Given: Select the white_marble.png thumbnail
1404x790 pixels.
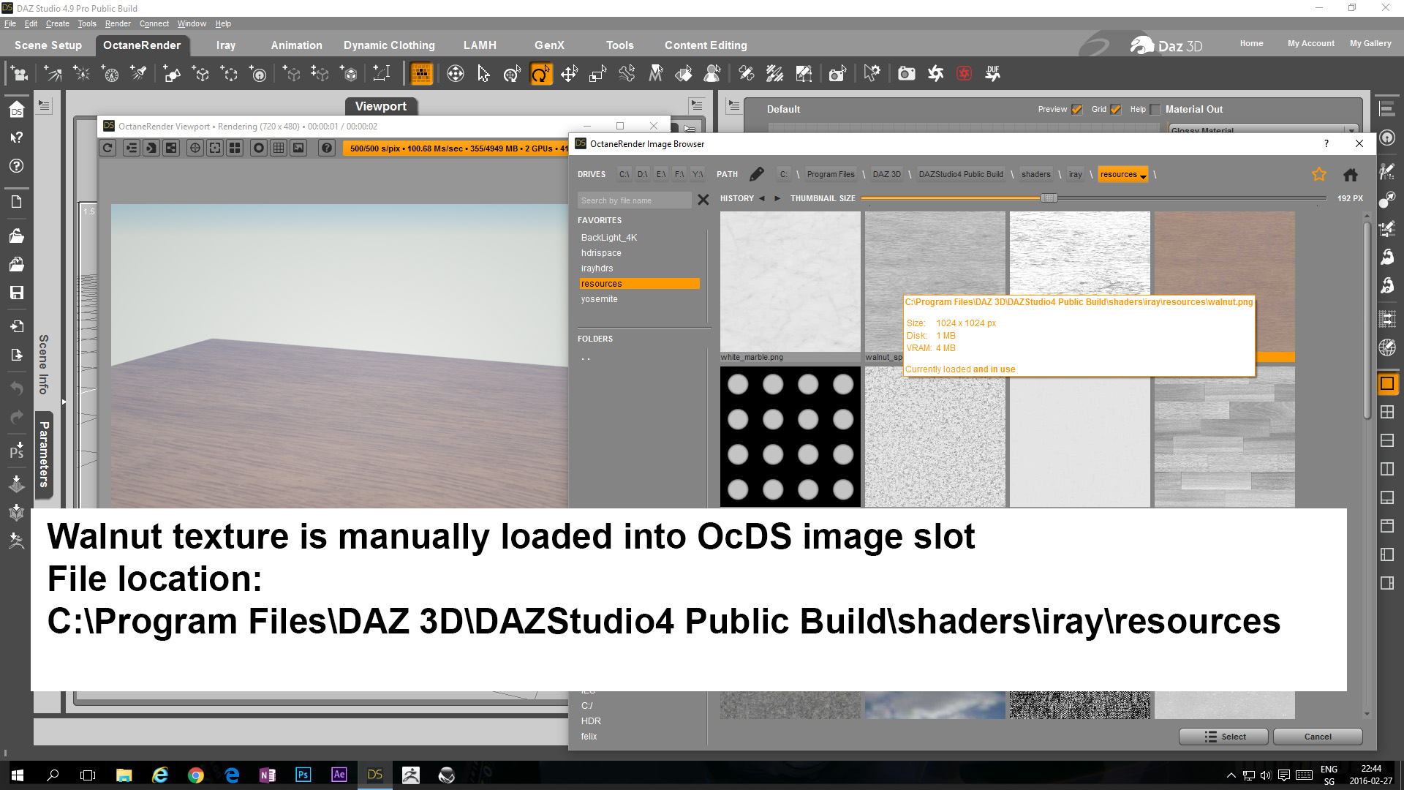Looking at the screenshot, I should coord(790,282).
